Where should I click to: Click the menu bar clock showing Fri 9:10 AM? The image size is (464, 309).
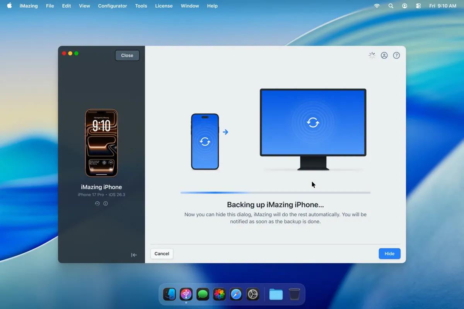tap(443, 6)
